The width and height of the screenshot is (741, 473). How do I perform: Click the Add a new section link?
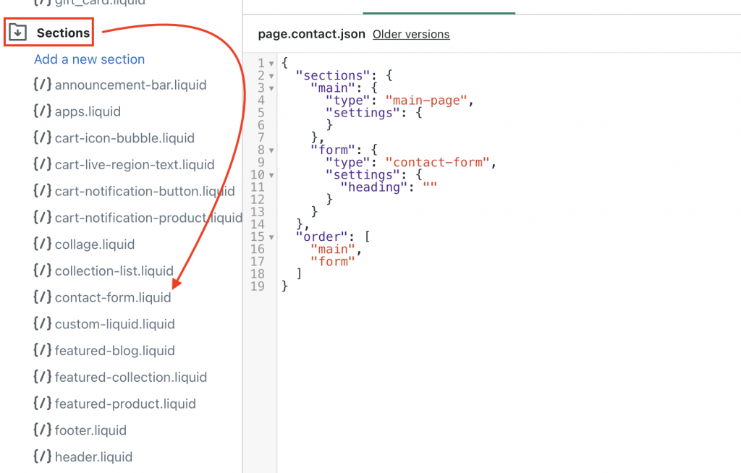(89, 59)
